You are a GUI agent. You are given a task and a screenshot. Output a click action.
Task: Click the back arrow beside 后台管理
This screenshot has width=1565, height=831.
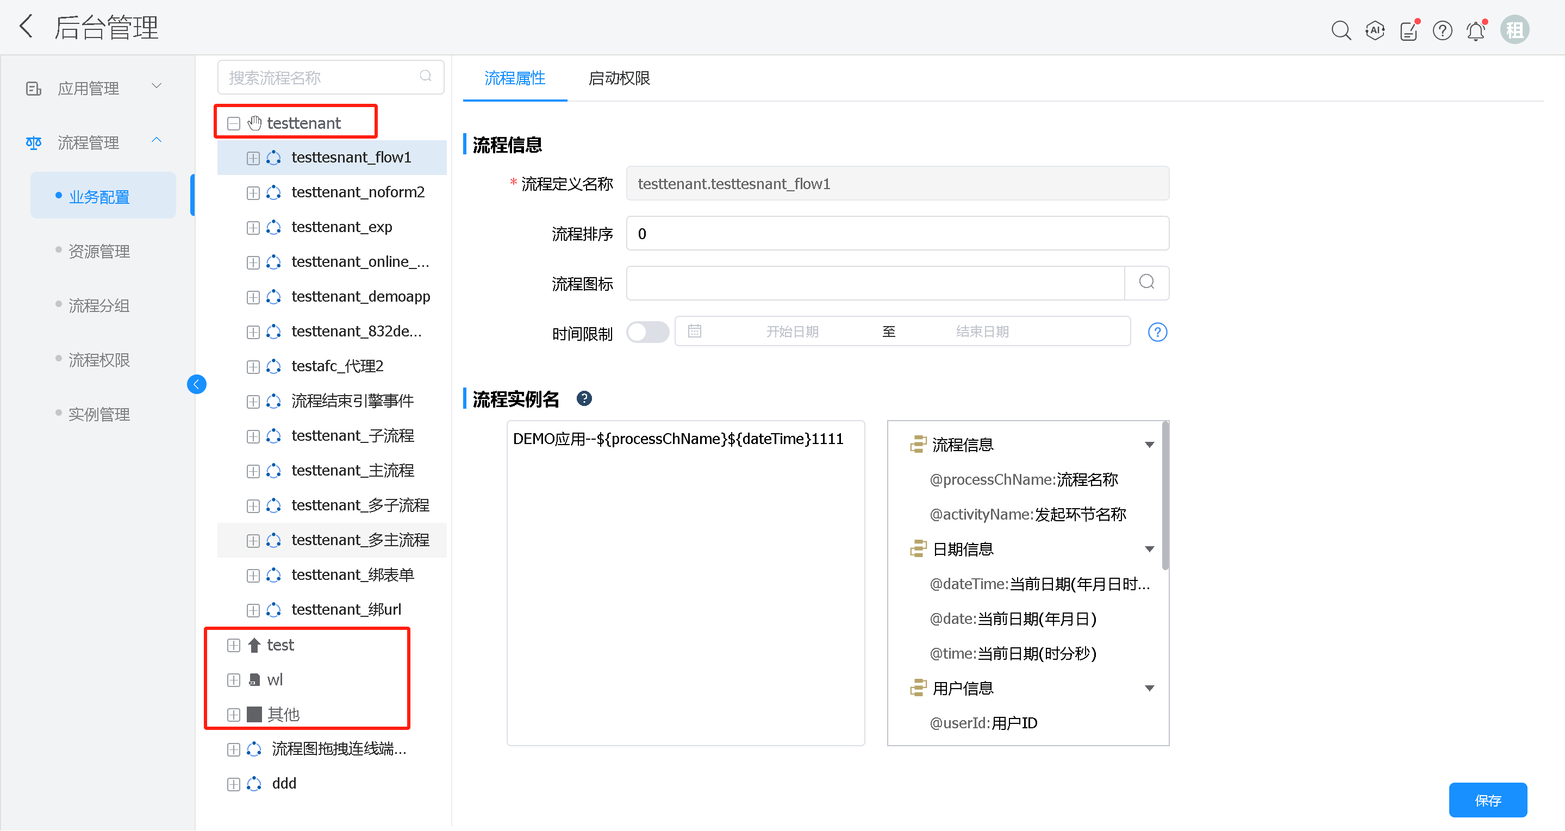26,27
